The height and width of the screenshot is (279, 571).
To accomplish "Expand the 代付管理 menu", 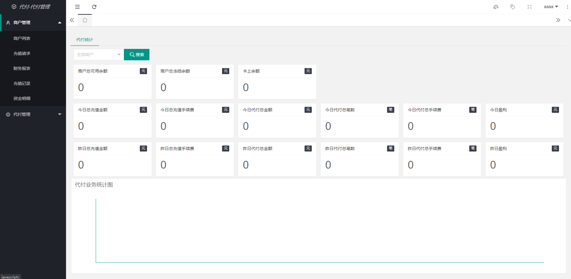I will [x=33, y=114].
